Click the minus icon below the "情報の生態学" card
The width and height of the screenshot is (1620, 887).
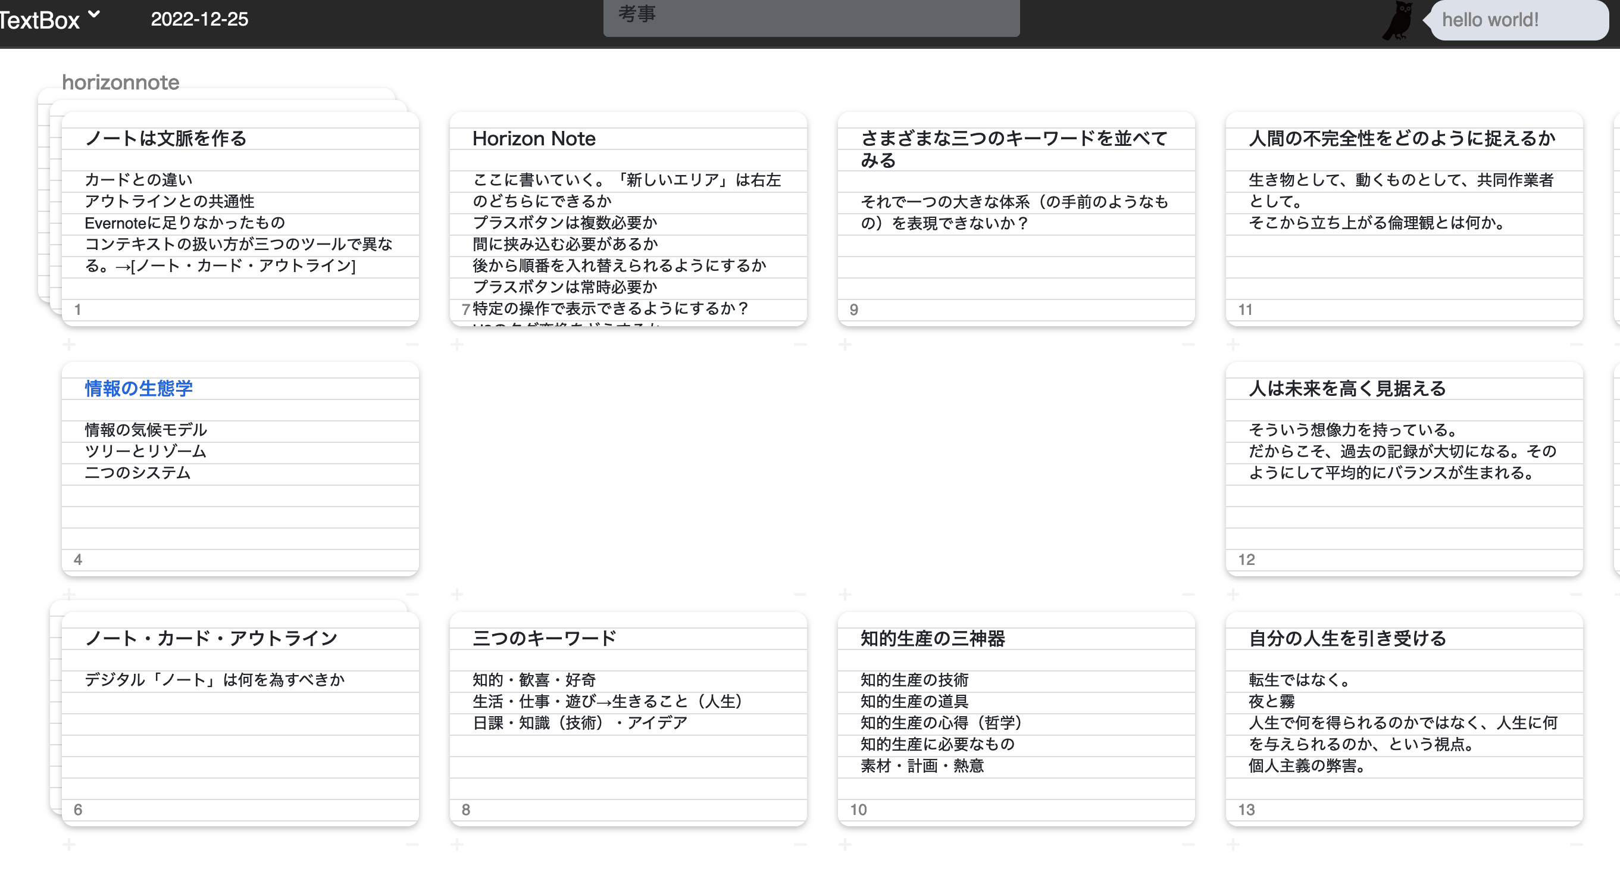412,595
